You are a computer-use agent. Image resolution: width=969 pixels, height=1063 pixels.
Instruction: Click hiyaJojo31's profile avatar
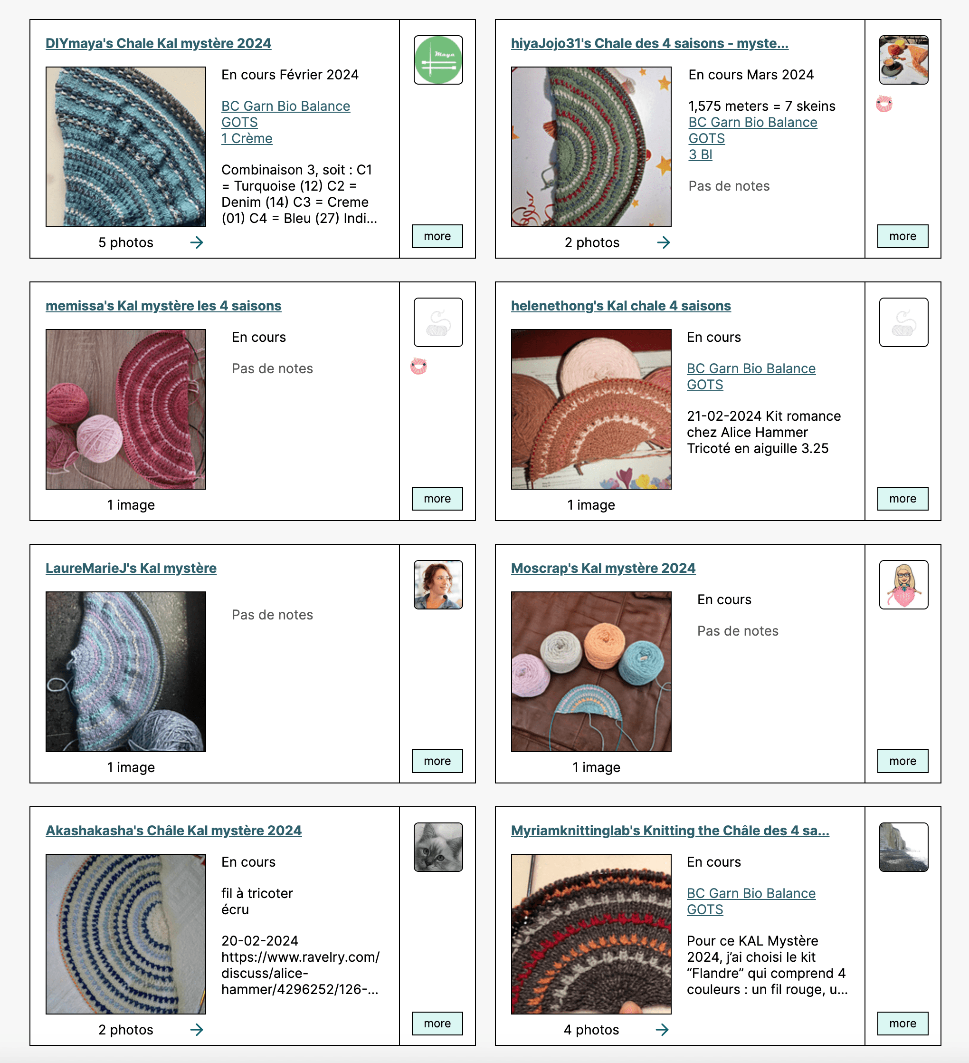[x=903, y=59]
